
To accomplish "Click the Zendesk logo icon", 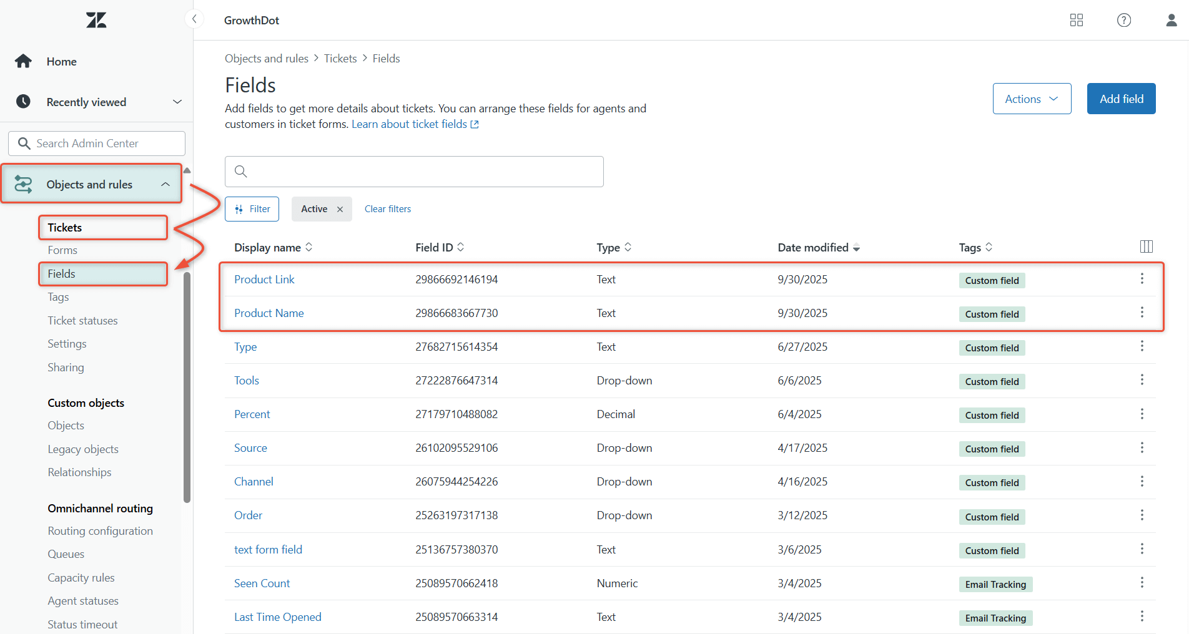I will tap(96, 20).
